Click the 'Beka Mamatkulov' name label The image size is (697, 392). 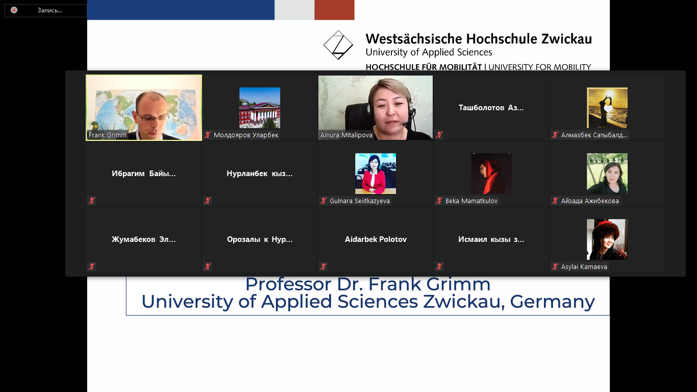click(x=471, y=201)
